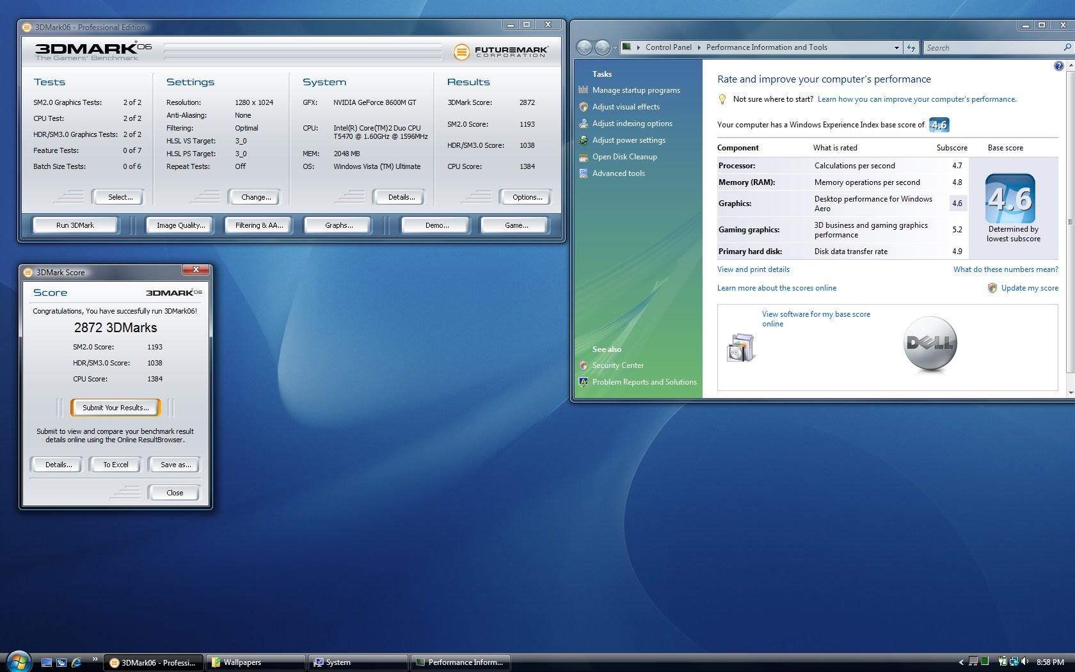Click Update my score link
The width and height of the screenshot is (1075, 672).
point(1029,288)
